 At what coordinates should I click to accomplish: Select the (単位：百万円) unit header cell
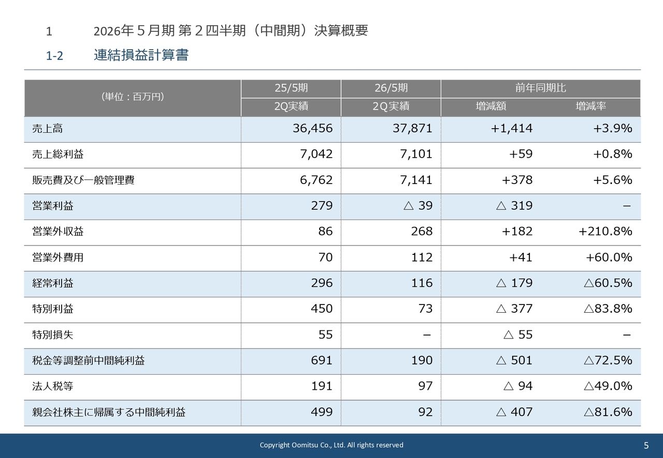[133, 97]
